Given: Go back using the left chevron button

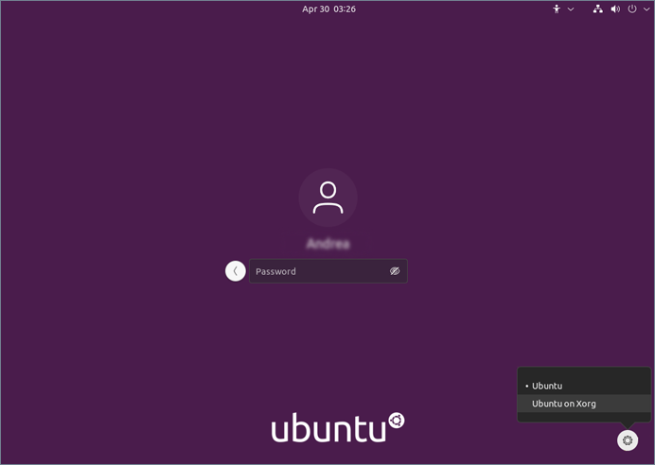Looking at the screenshot, I should coord(235,271).
